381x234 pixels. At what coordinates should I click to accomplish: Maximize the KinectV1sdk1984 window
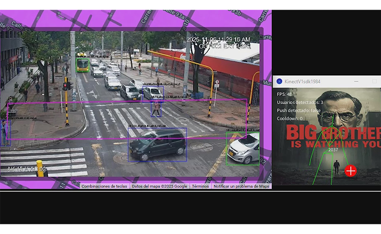[374, 81]
